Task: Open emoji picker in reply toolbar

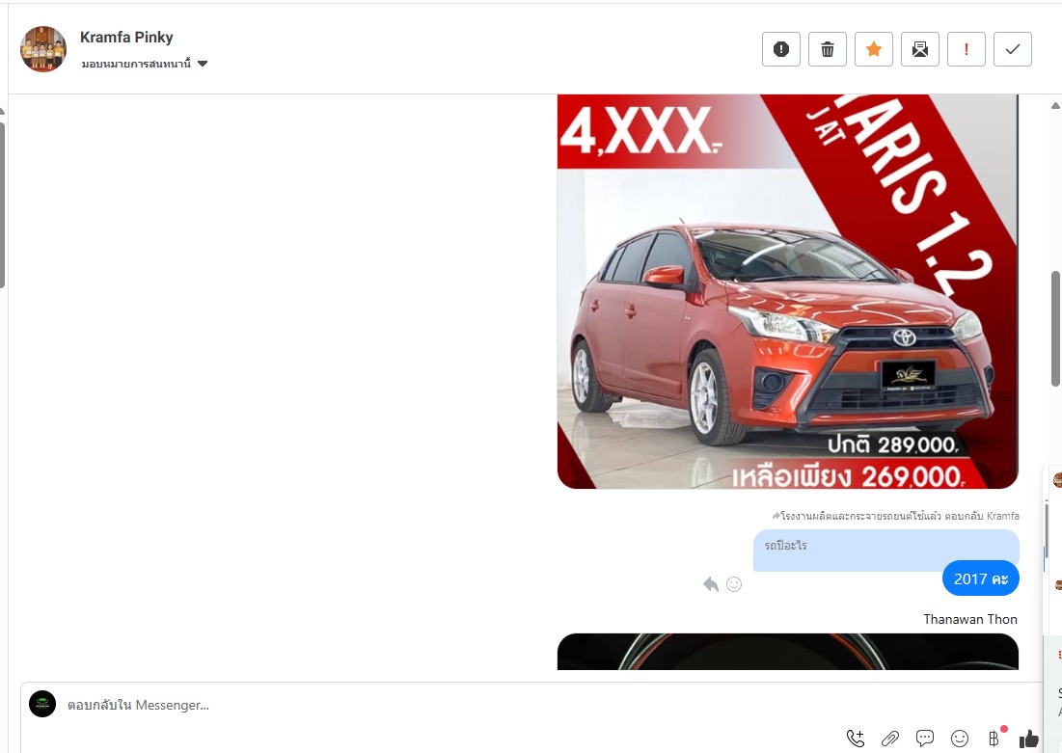Action: (x=960, y=739)
